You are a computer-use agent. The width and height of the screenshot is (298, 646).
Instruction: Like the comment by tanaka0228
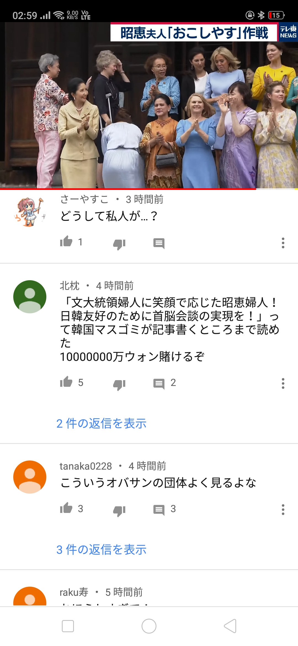(66, 508)
